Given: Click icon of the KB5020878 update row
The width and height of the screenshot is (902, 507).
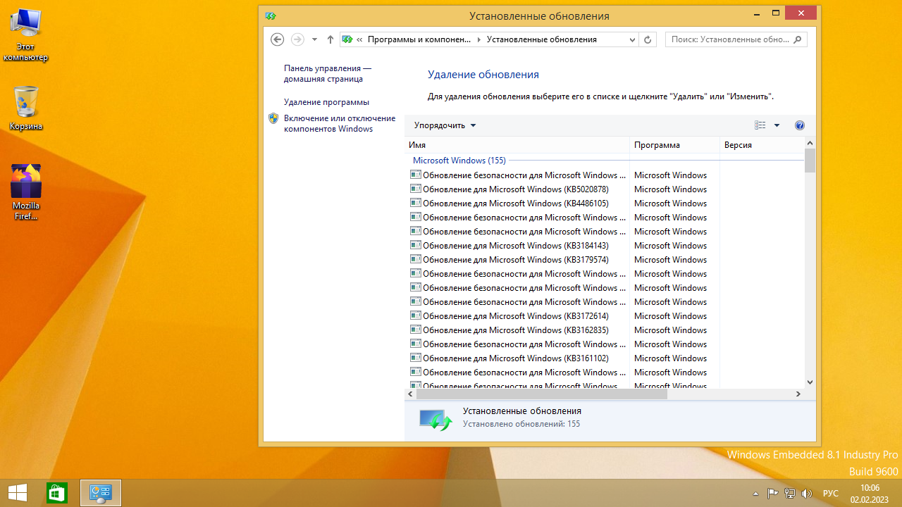Looking at the screenshot, I should point(416,189).
